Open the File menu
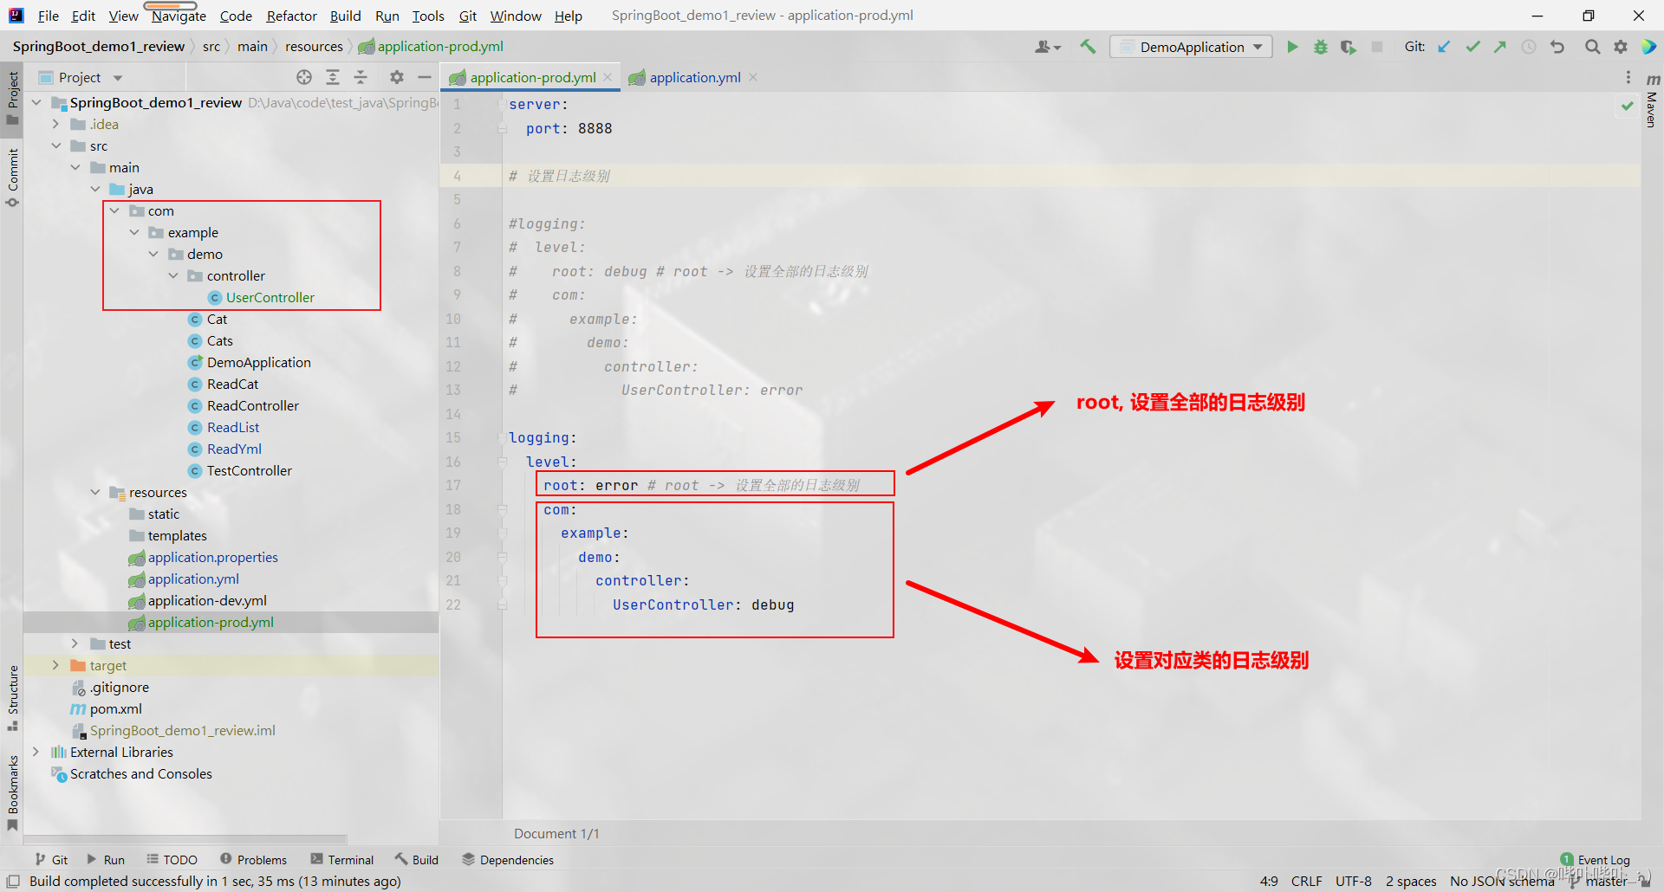This screenshot has height=892, width=1664. (x=48, y=16)
